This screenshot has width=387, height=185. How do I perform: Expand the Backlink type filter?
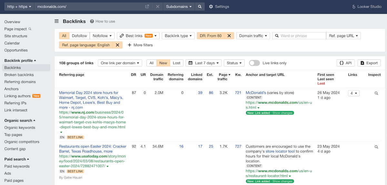(178, 36)
